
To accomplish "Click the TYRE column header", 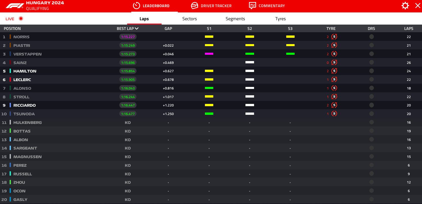I will (x=331, y=29).
